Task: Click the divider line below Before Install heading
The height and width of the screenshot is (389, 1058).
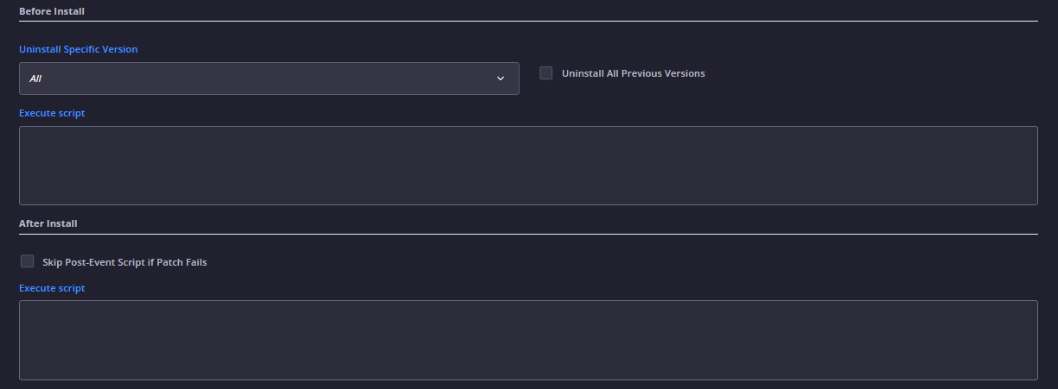Action: click(x=528, y=21)
